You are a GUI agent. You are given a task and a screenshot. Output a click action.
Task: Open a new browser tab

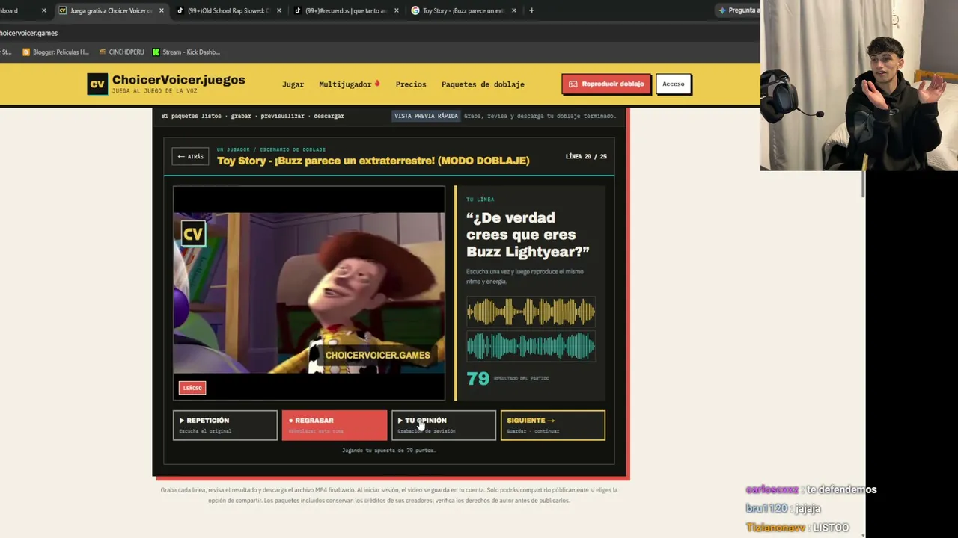[531, 10]
